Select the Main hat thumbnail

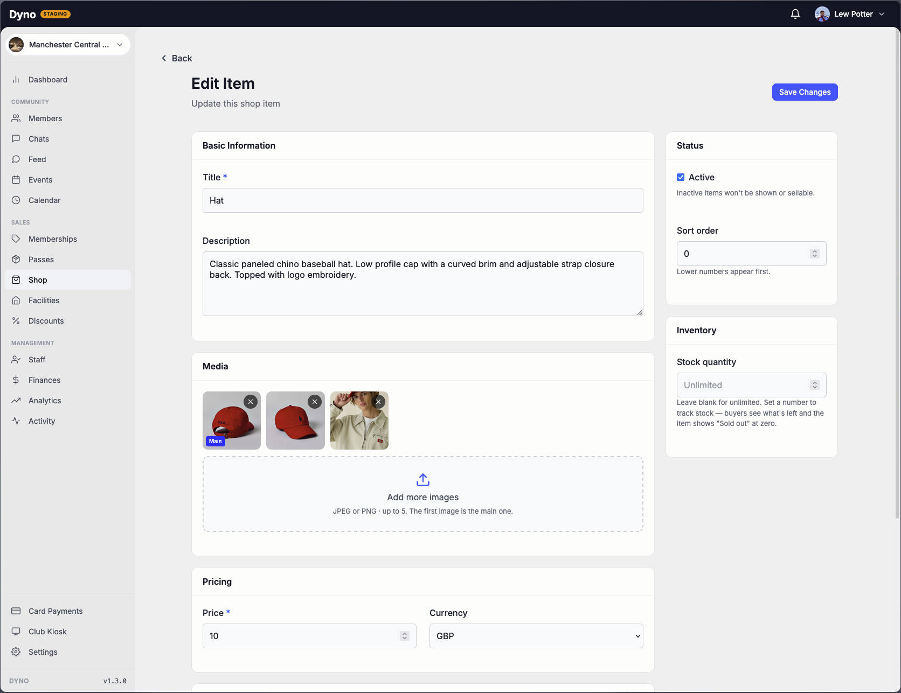pos(232,421)
